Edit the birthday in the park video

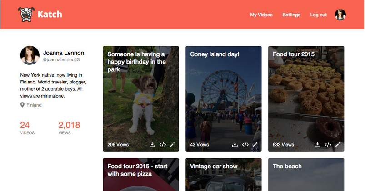click(172, 145)
